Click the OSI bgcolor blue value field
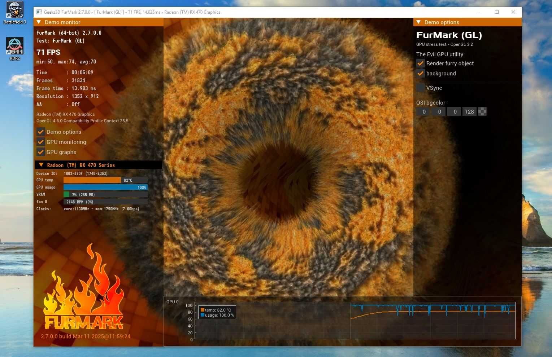This screenshot has width=552, height=357. tap(455, 111)
